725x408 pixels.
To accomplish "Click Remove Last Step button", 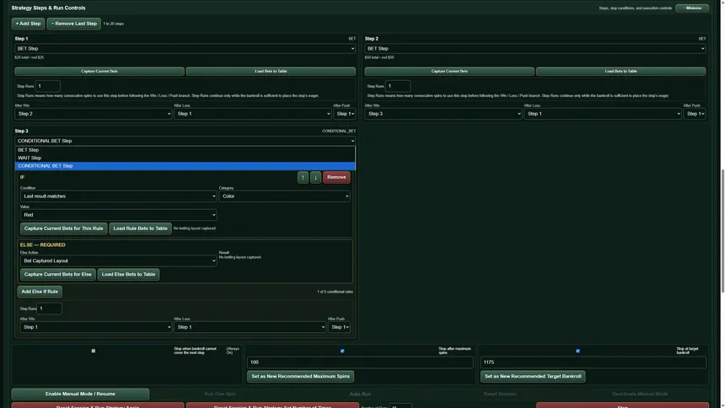I will [74, 24].
